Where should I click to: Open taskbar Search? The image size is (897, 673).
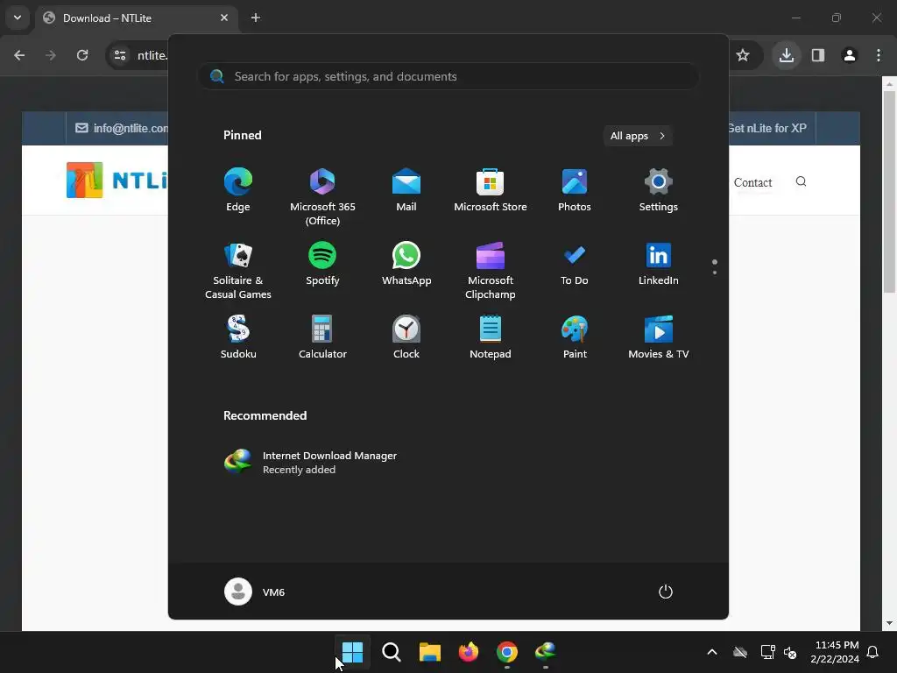[392, 652]
